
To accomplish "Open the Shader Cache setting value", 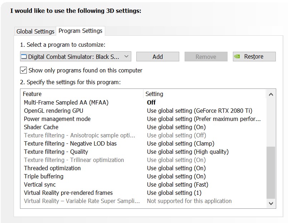I will 176,127.
